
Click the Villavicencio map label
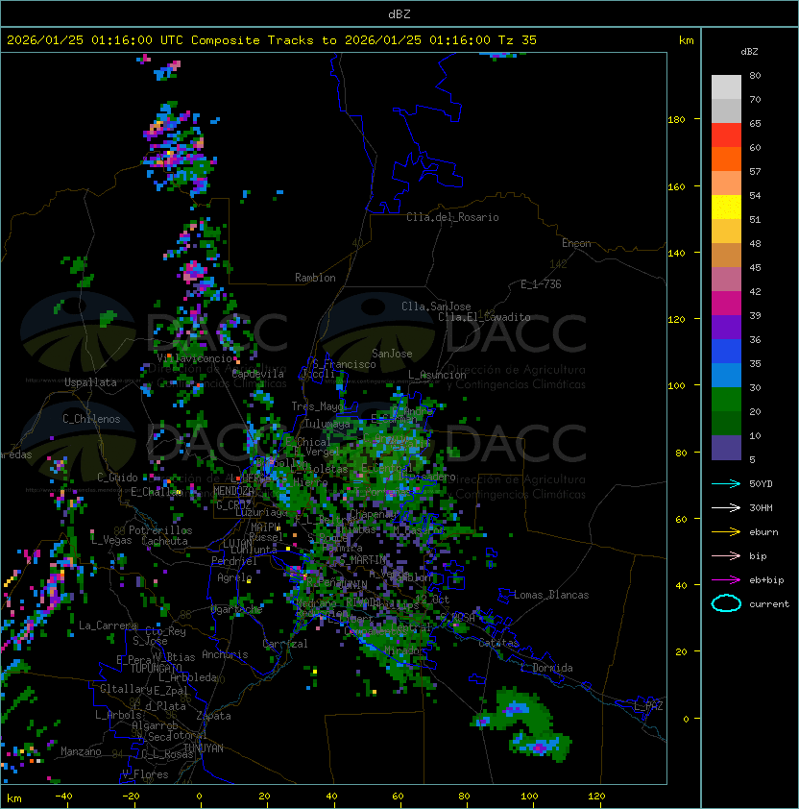pyautogui.click(x=194, y=358)
